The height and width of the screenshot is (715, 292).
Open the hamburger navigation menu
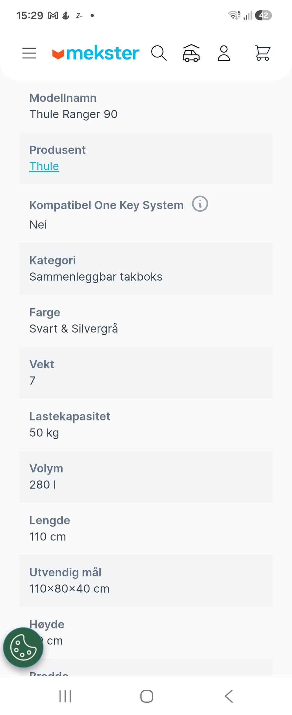pyautogui.click(x=29, y=53)
